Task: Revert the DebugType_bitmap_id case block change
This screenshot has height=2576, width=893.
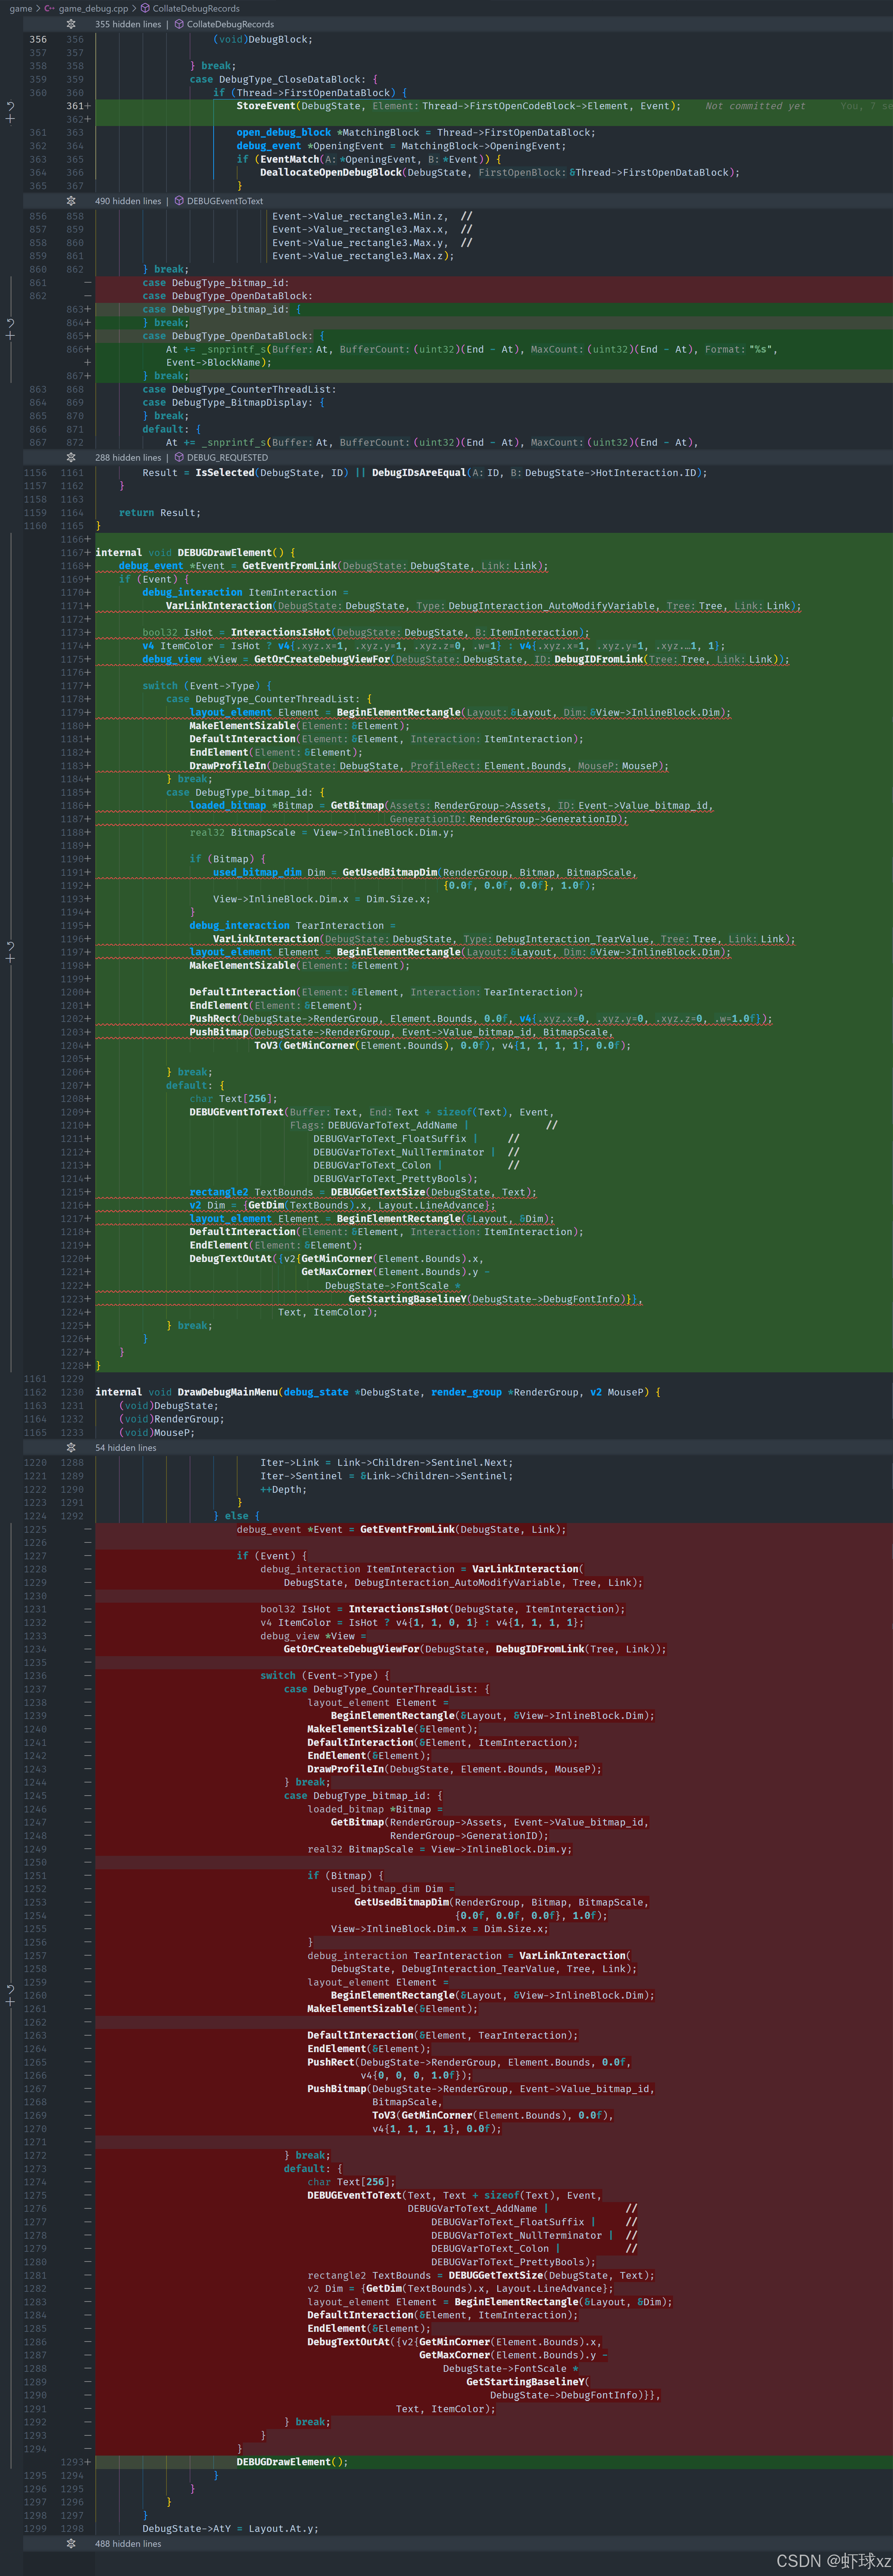Action: (x=10, y=323)
